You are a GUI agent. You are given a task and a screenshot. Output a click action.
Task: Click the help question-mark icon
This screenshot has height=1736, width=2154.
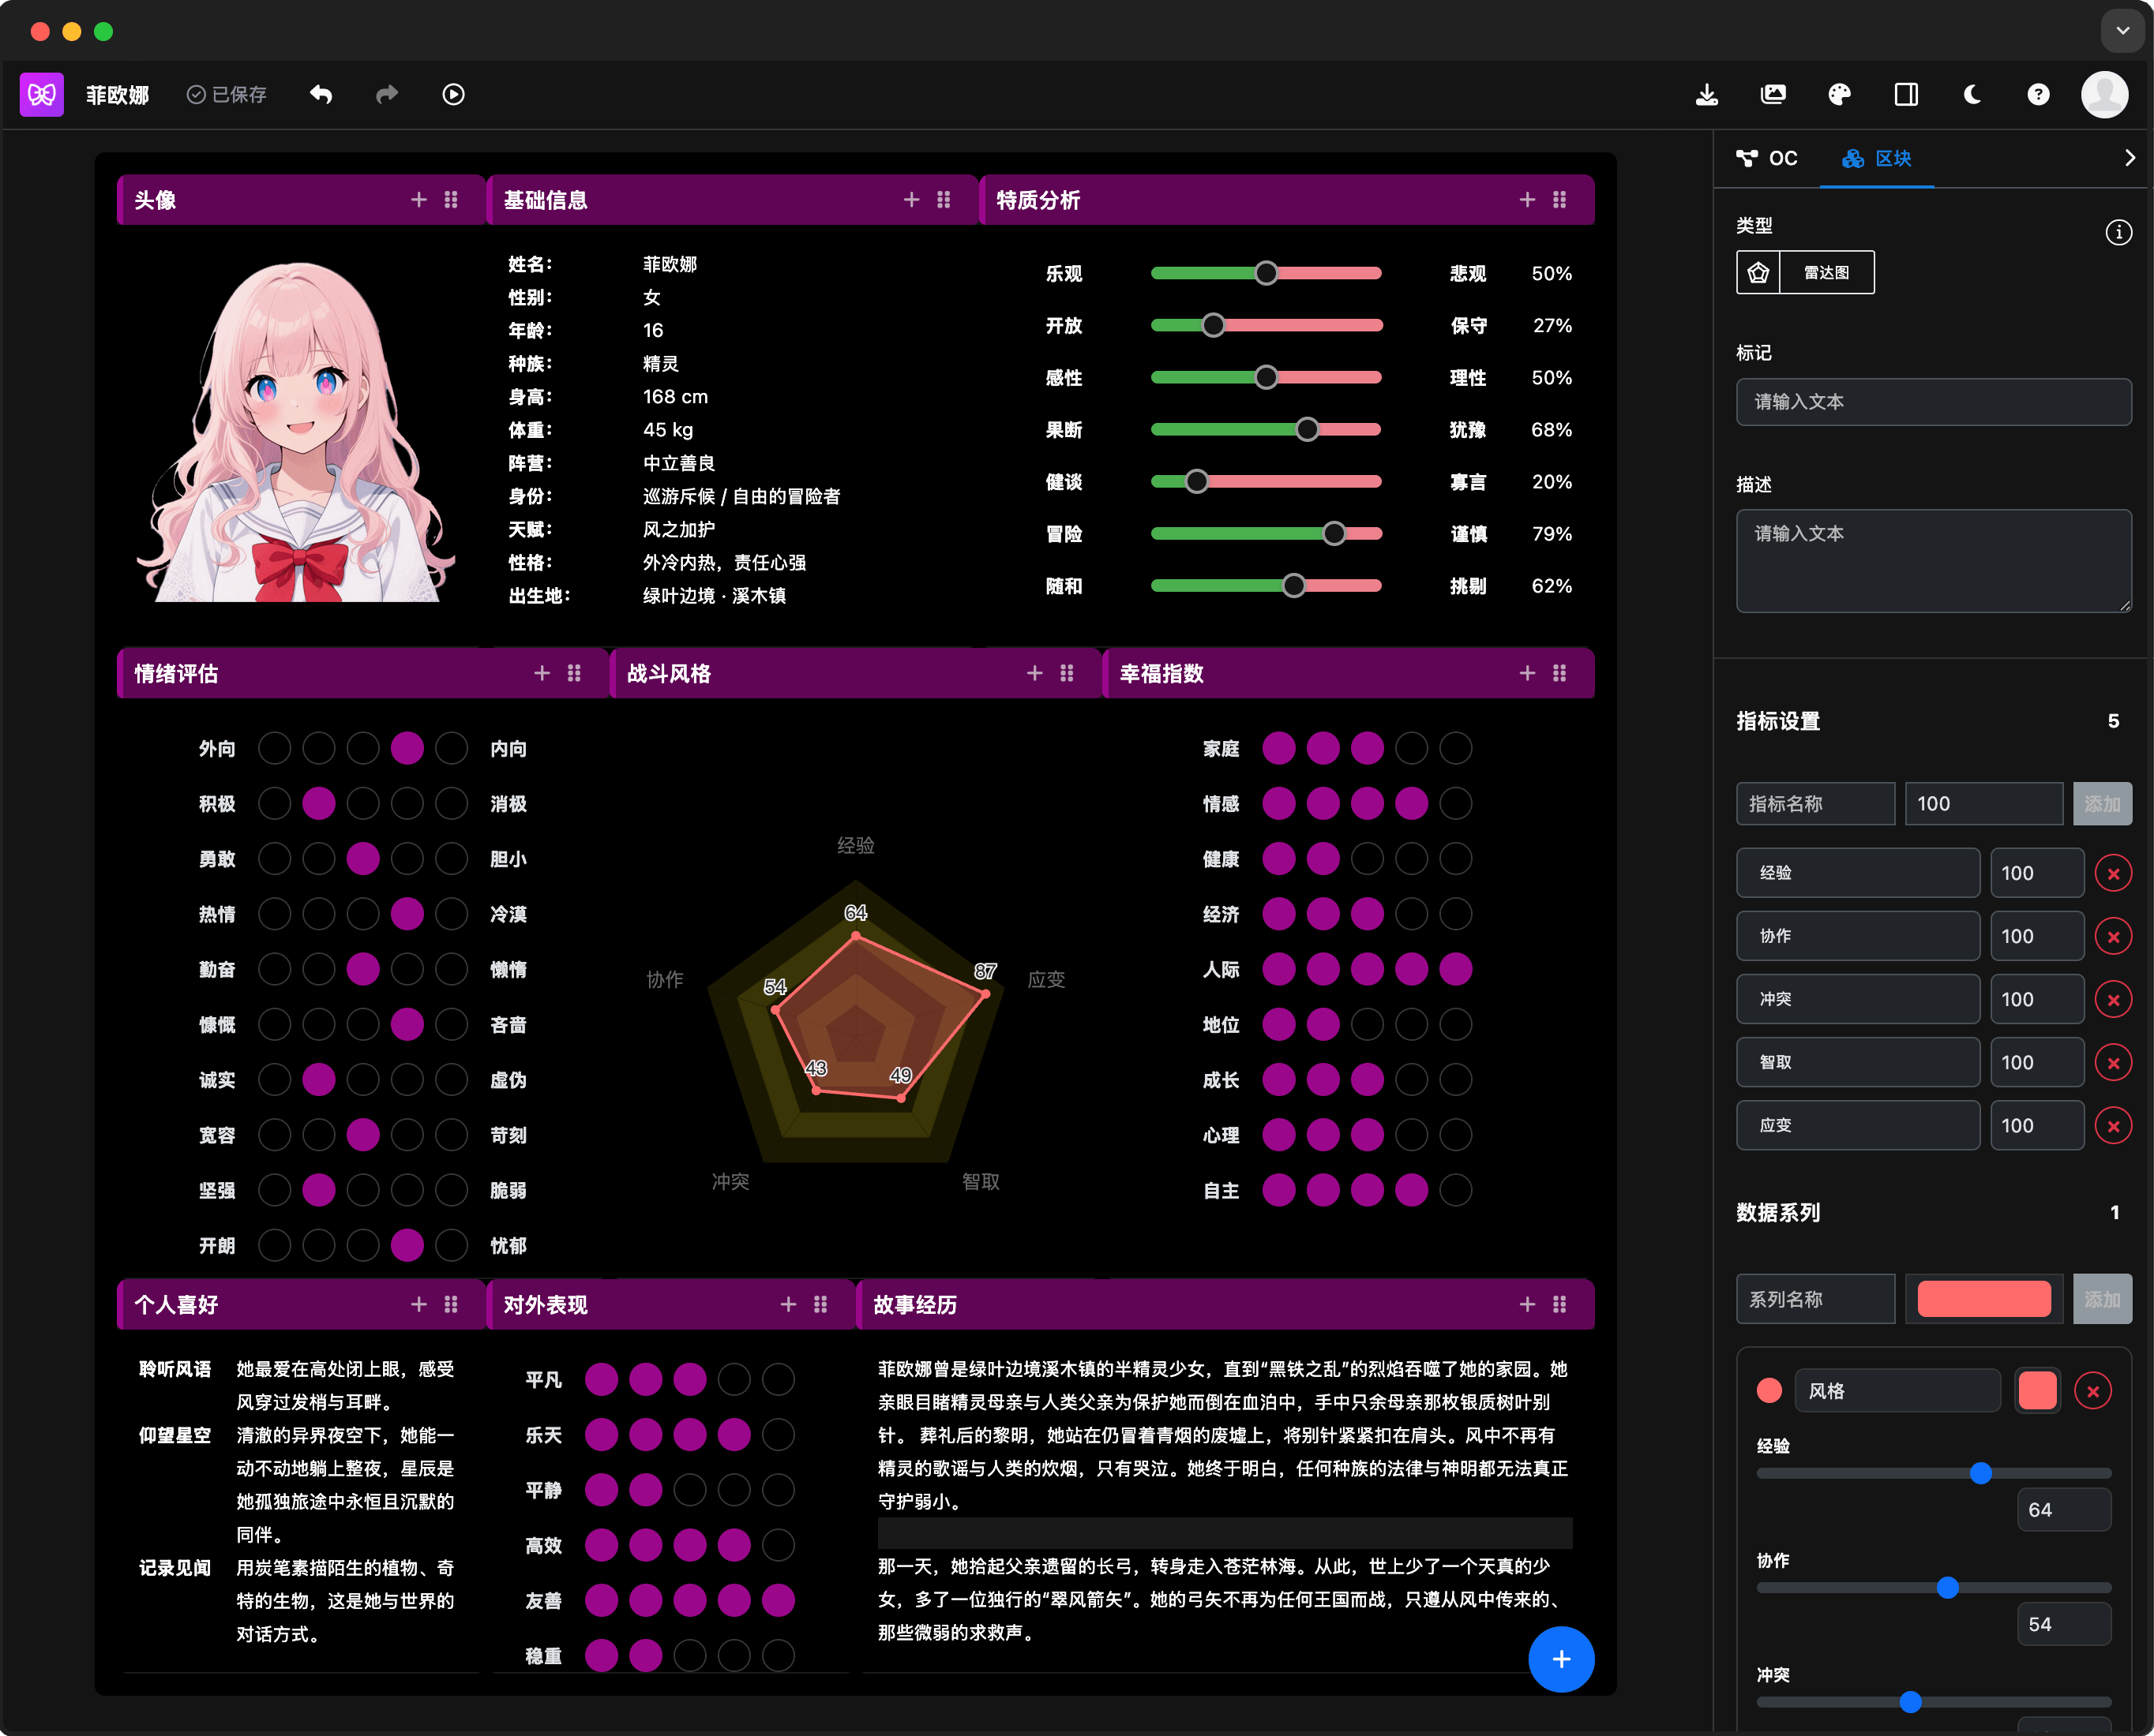(2039, 94)
